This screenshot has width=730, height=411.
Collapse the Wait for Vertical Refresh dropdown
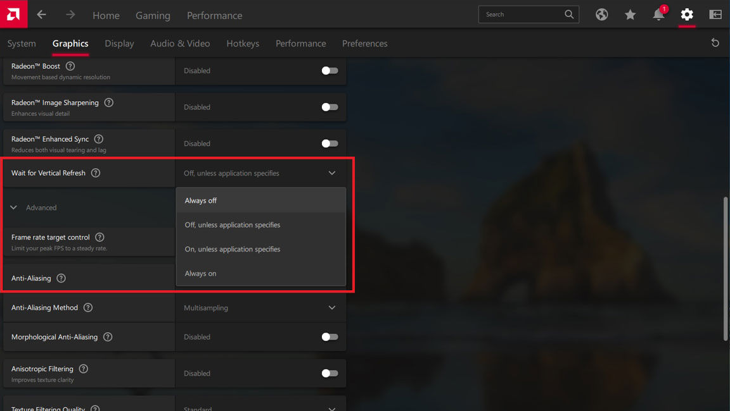[x=331, y=173]
